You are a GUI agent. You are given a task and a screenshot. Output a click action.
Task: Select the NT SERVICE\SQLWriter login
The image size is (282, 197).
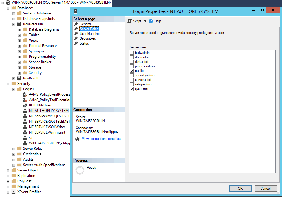47,127
